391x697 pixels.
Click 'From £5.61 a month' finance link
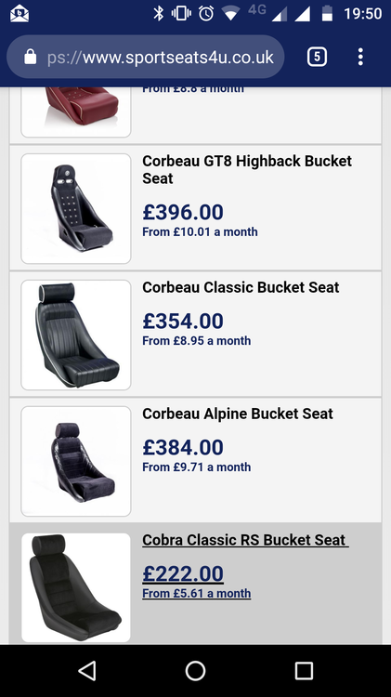(196, 594)
